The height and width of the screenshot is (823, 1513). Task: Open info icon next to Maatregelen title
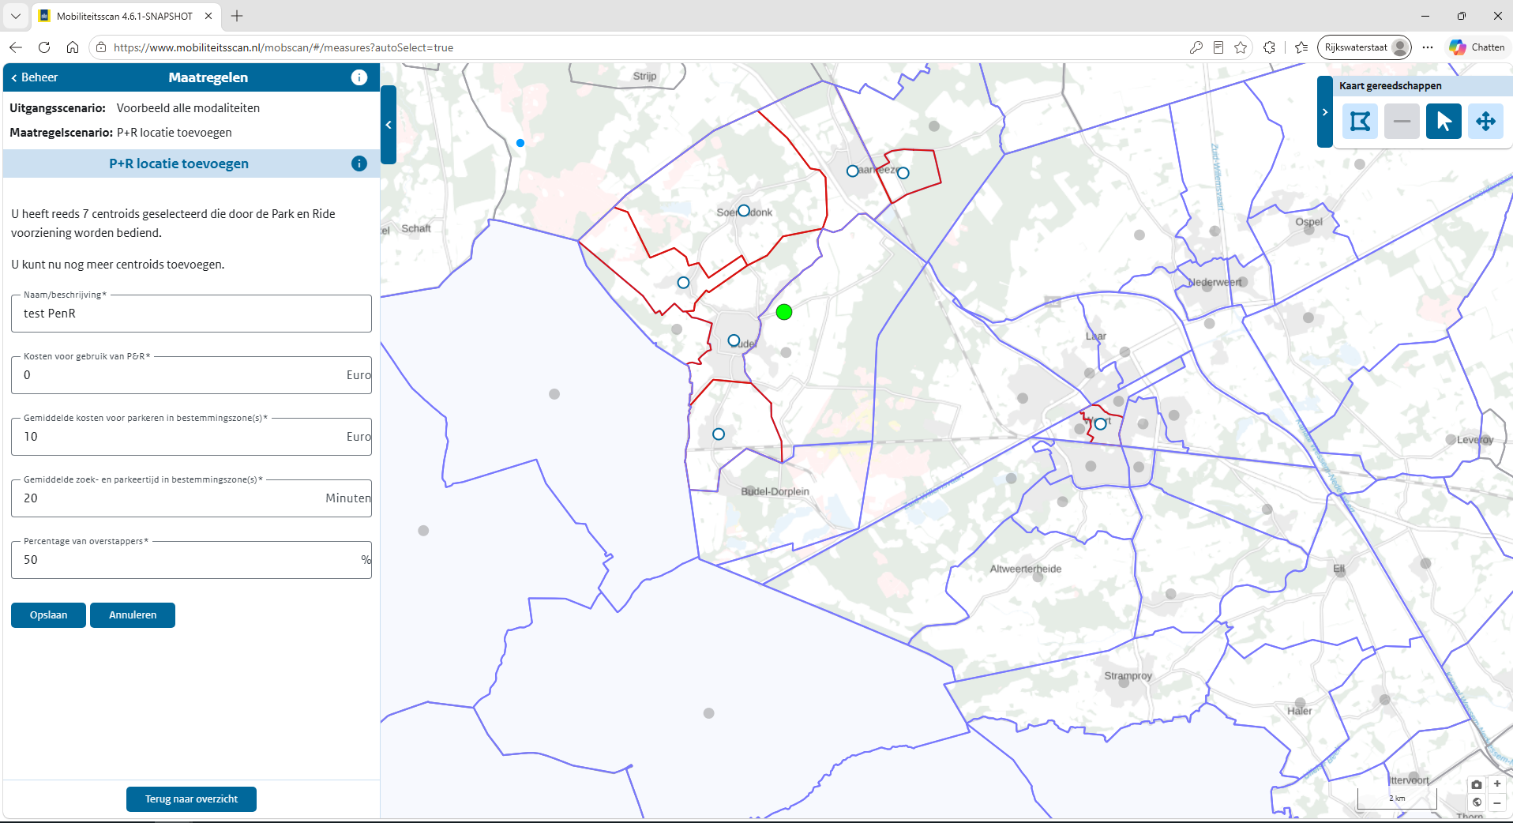pyautogui.click(x=359, y=77)
